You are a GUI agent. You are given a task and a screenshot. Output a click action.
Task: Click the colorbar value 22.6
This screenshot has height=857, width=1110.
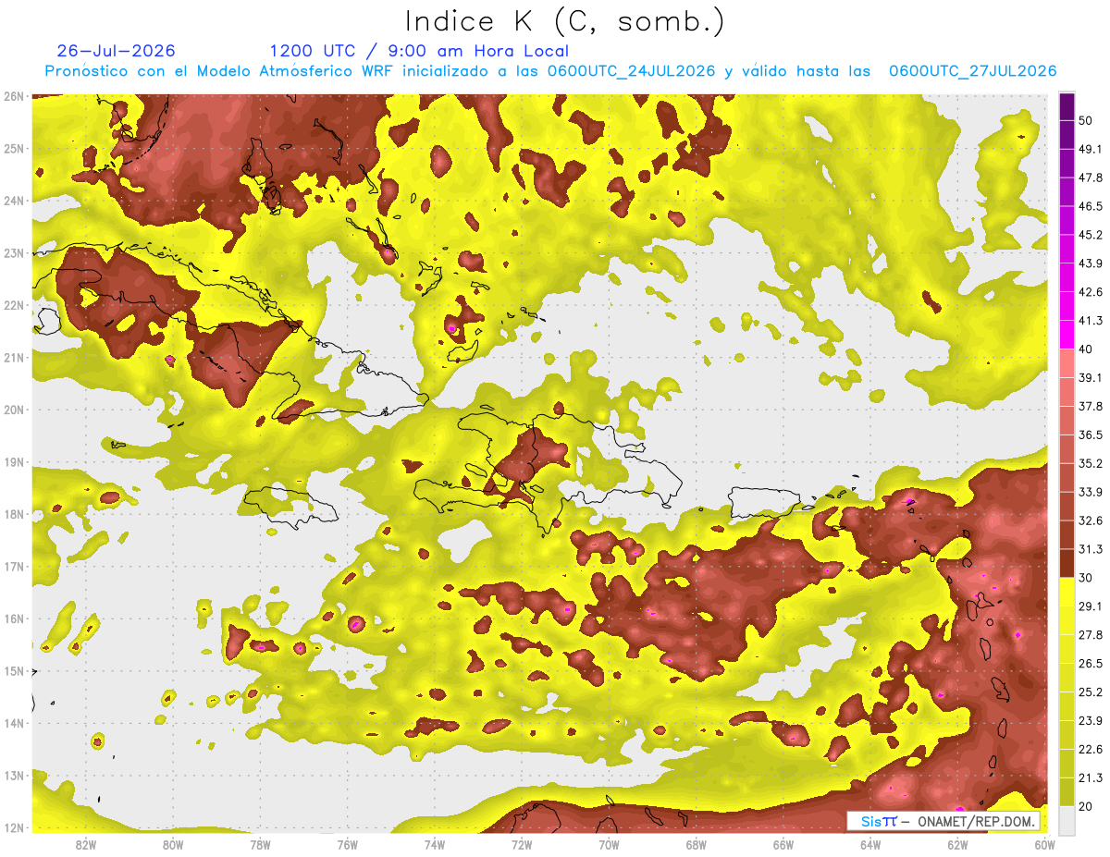point(1091,749)
